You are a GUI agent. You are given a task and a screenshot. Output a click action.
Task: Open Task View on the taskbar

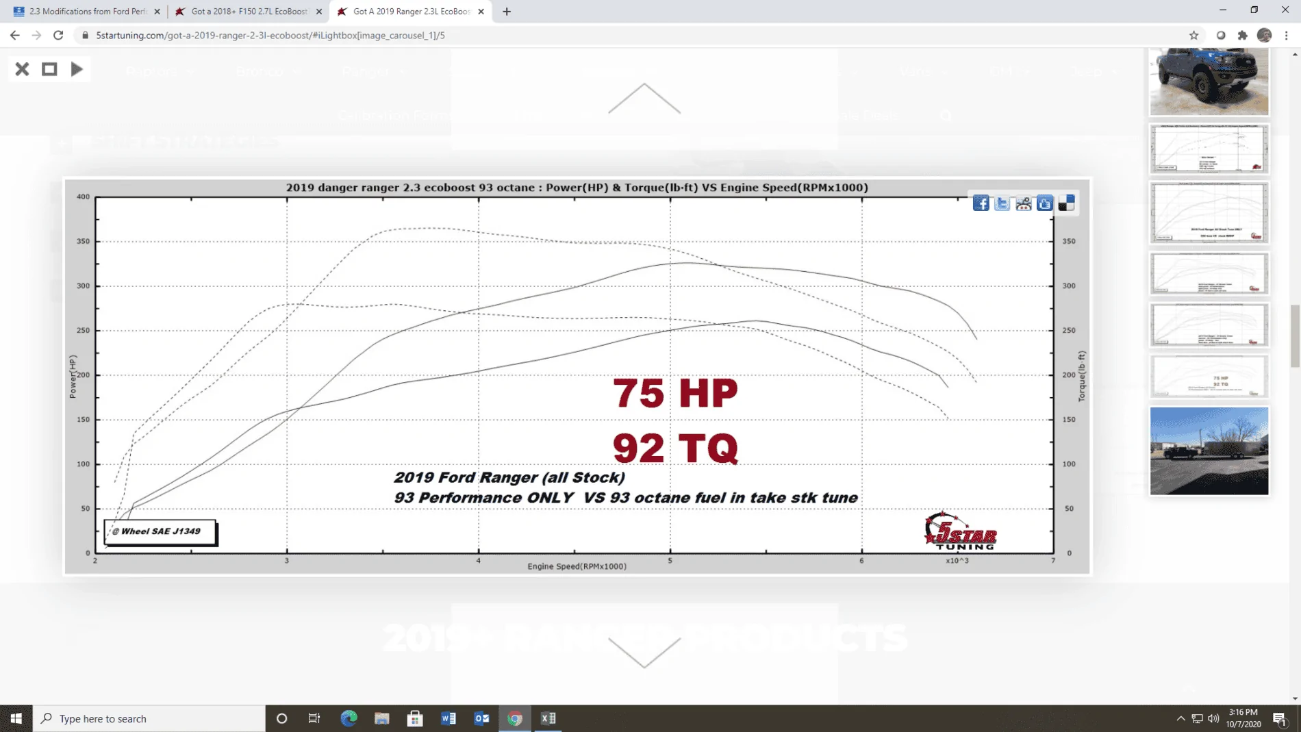tap(314, 718)
